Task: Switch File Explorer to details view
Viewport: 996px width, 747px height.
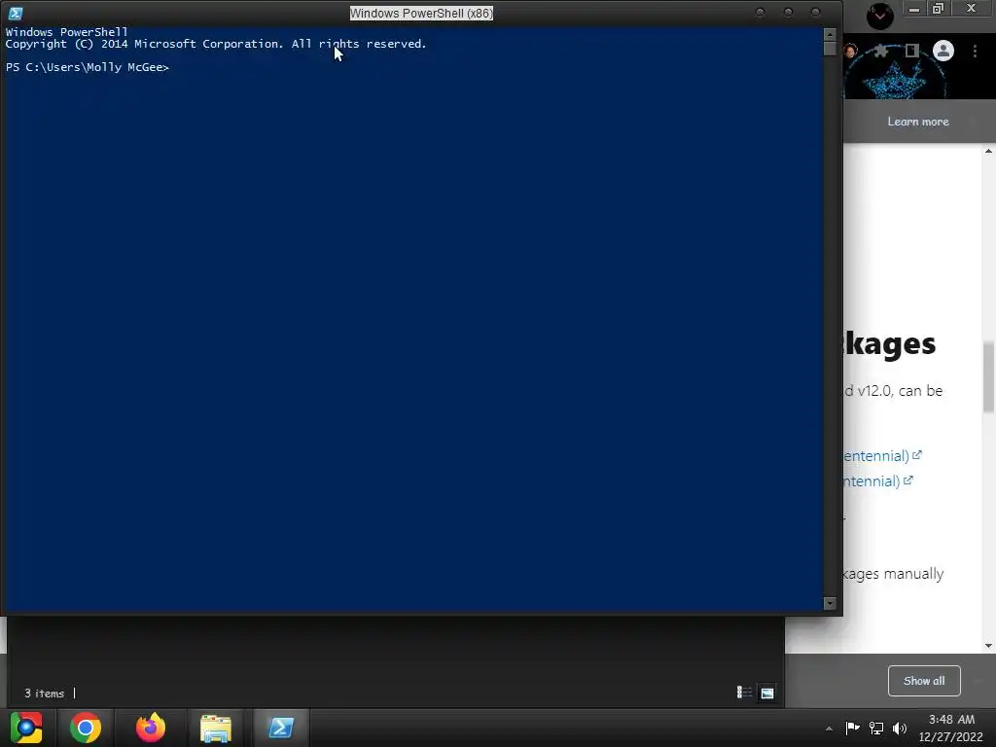Action: tap(744, 693)
